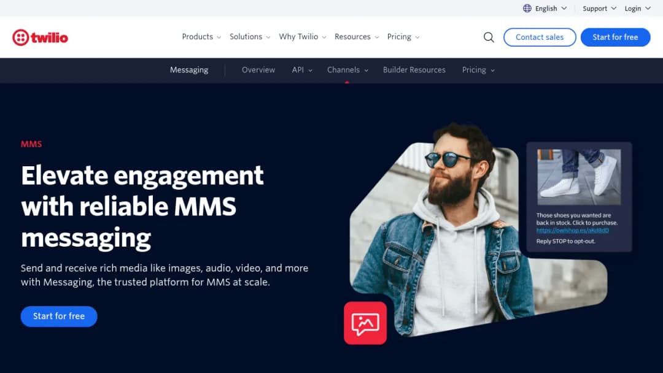The image size is (663, 373).
Task: Click the Contact sales button
Action: point(540,37)
